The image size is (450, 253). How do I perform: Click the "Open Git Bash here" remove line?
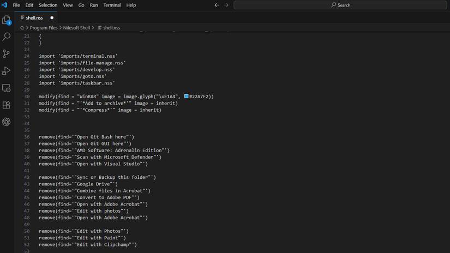pos(86,137)
